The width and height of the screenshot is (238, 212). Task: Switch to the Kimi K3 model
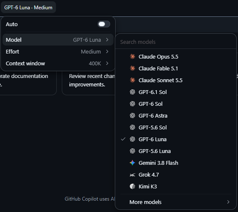point(176,186)
